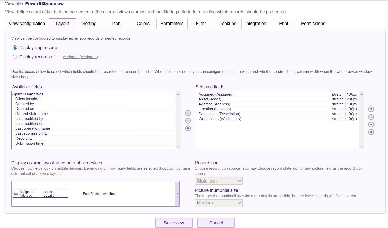Move selected field to top of list
This screenshot has height=228, width=388.
point(371,109)
